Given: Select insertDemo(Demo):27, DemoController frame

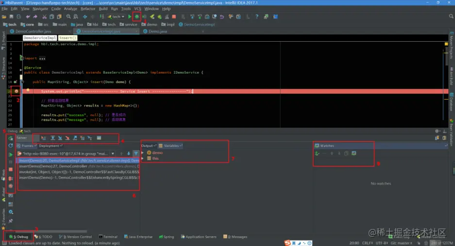Looking at the screenshot, I should pyautogui.click(x=79, y=166).
